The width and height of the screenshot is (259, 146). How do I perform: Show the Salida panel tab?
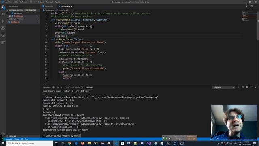(59, 87)
